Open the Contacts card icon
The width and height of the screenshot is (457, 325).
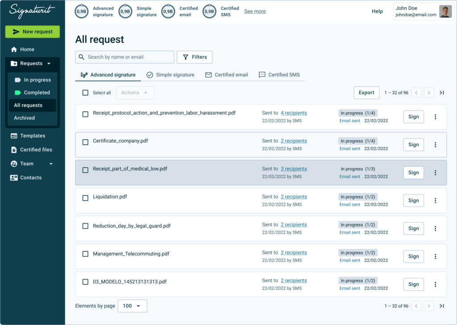pos(14,178)
